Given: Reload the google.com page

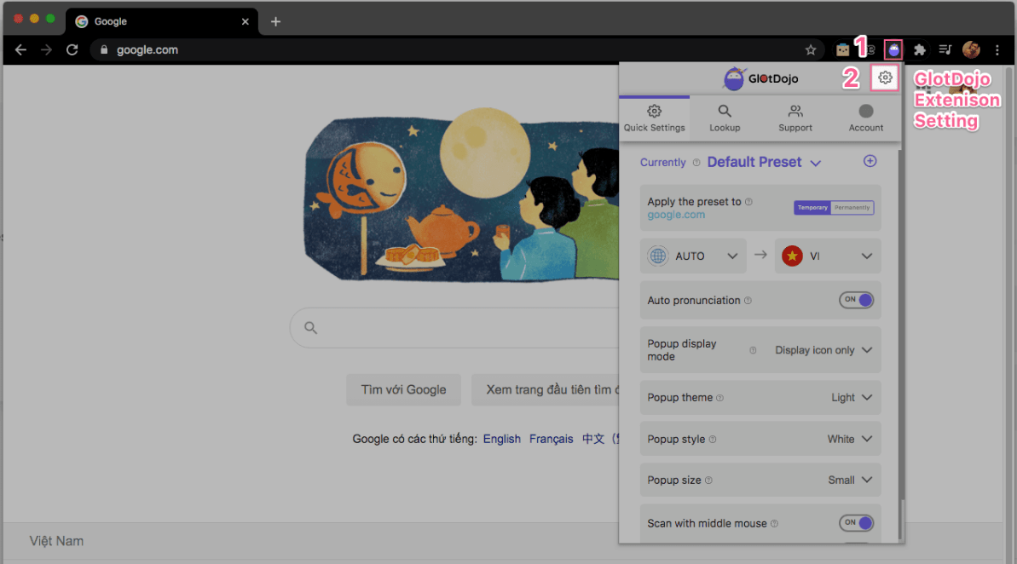Looking at the screenshot, I should pyautogui.click(x=72, y=50).
